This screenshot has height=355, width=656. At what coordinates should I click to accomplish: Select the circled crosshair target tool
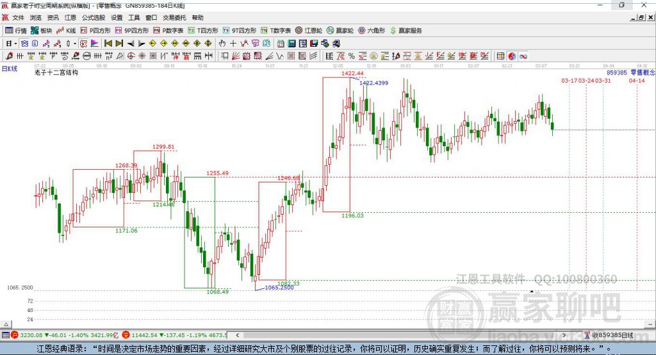coord(131,56)
